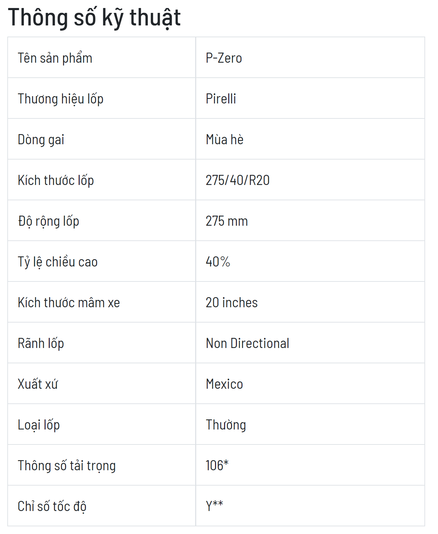
Task: Select the 'Độ rộng lốp' label
Action: [48, 221]
